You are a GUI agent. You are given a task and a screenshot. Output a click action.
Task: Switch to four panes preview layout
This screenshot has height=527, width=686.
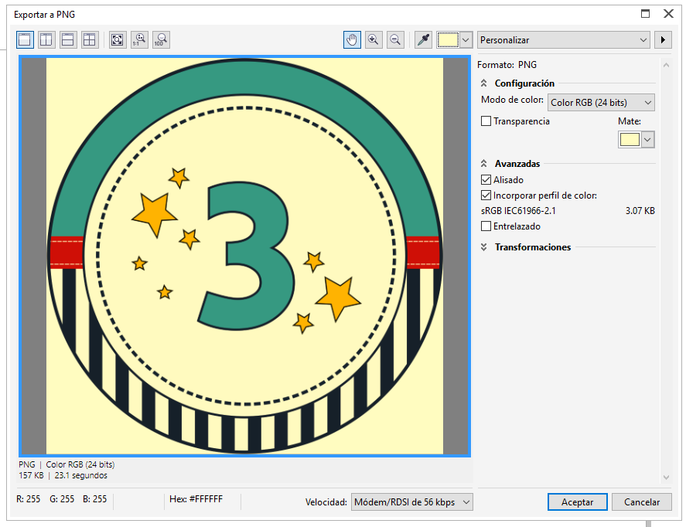90,39
